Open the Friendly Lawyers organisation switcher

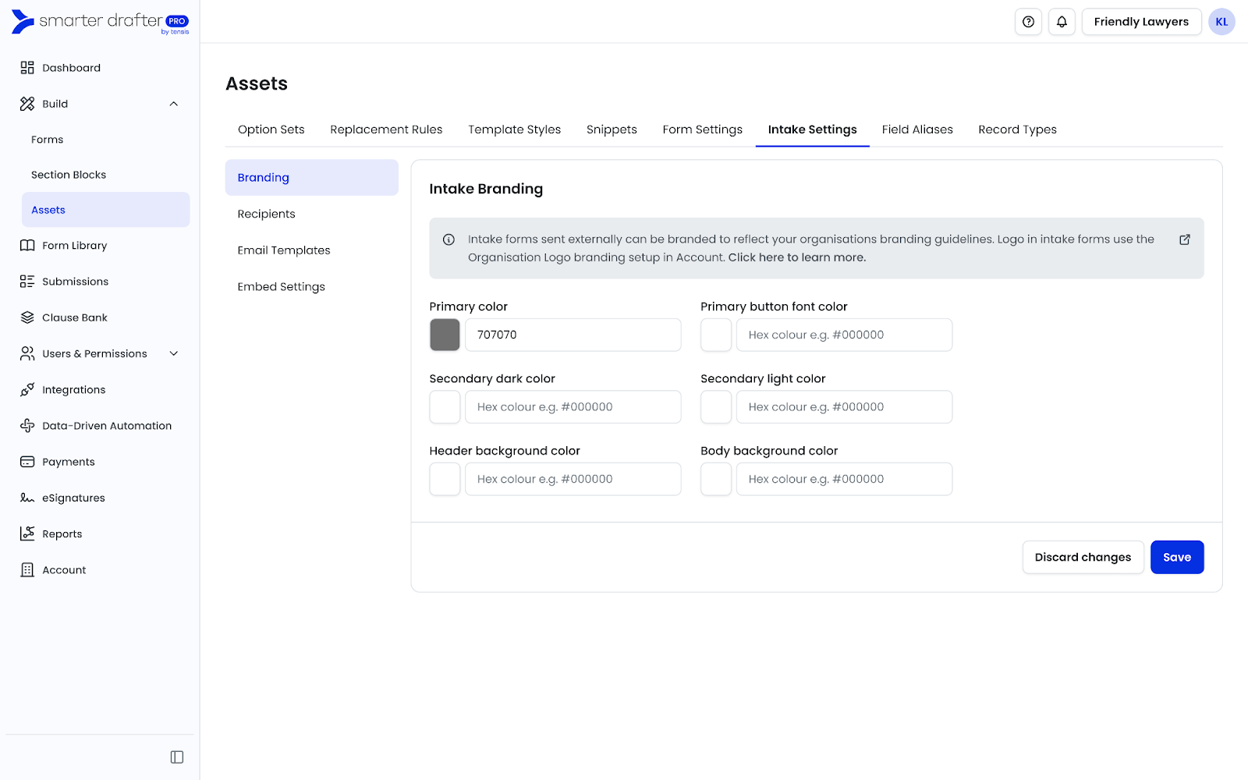tap(1140, 22)
